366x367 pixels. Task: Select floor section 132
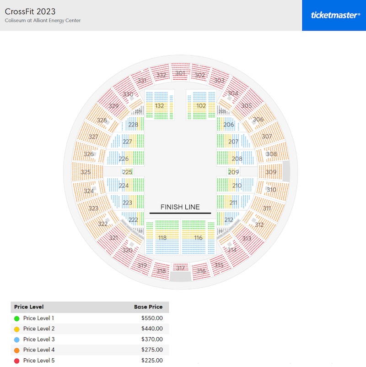159,106
